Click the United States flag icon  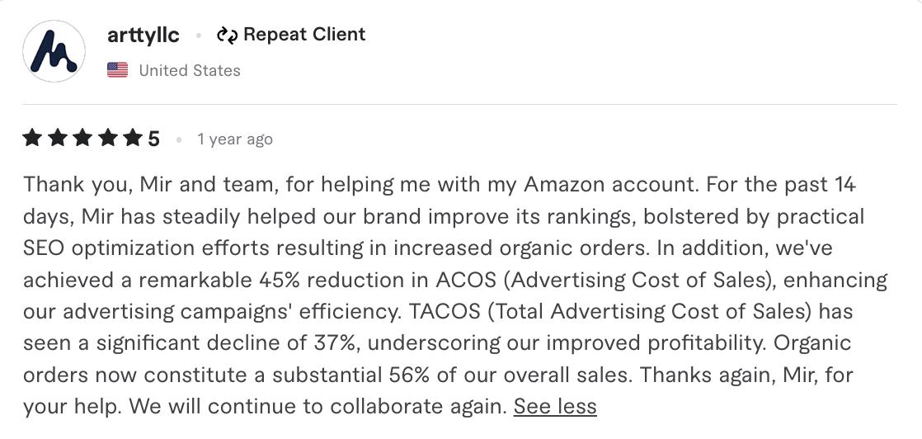click(x=118, y=70)
